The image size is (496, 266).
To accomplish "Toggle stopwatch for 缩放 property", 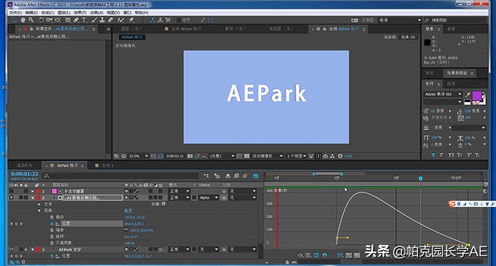I will [x=52, y=230].
